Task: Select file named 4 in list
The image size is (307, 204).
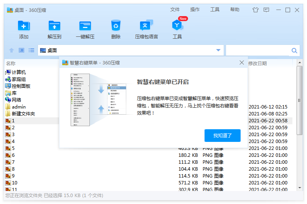Action: [13, 141]
